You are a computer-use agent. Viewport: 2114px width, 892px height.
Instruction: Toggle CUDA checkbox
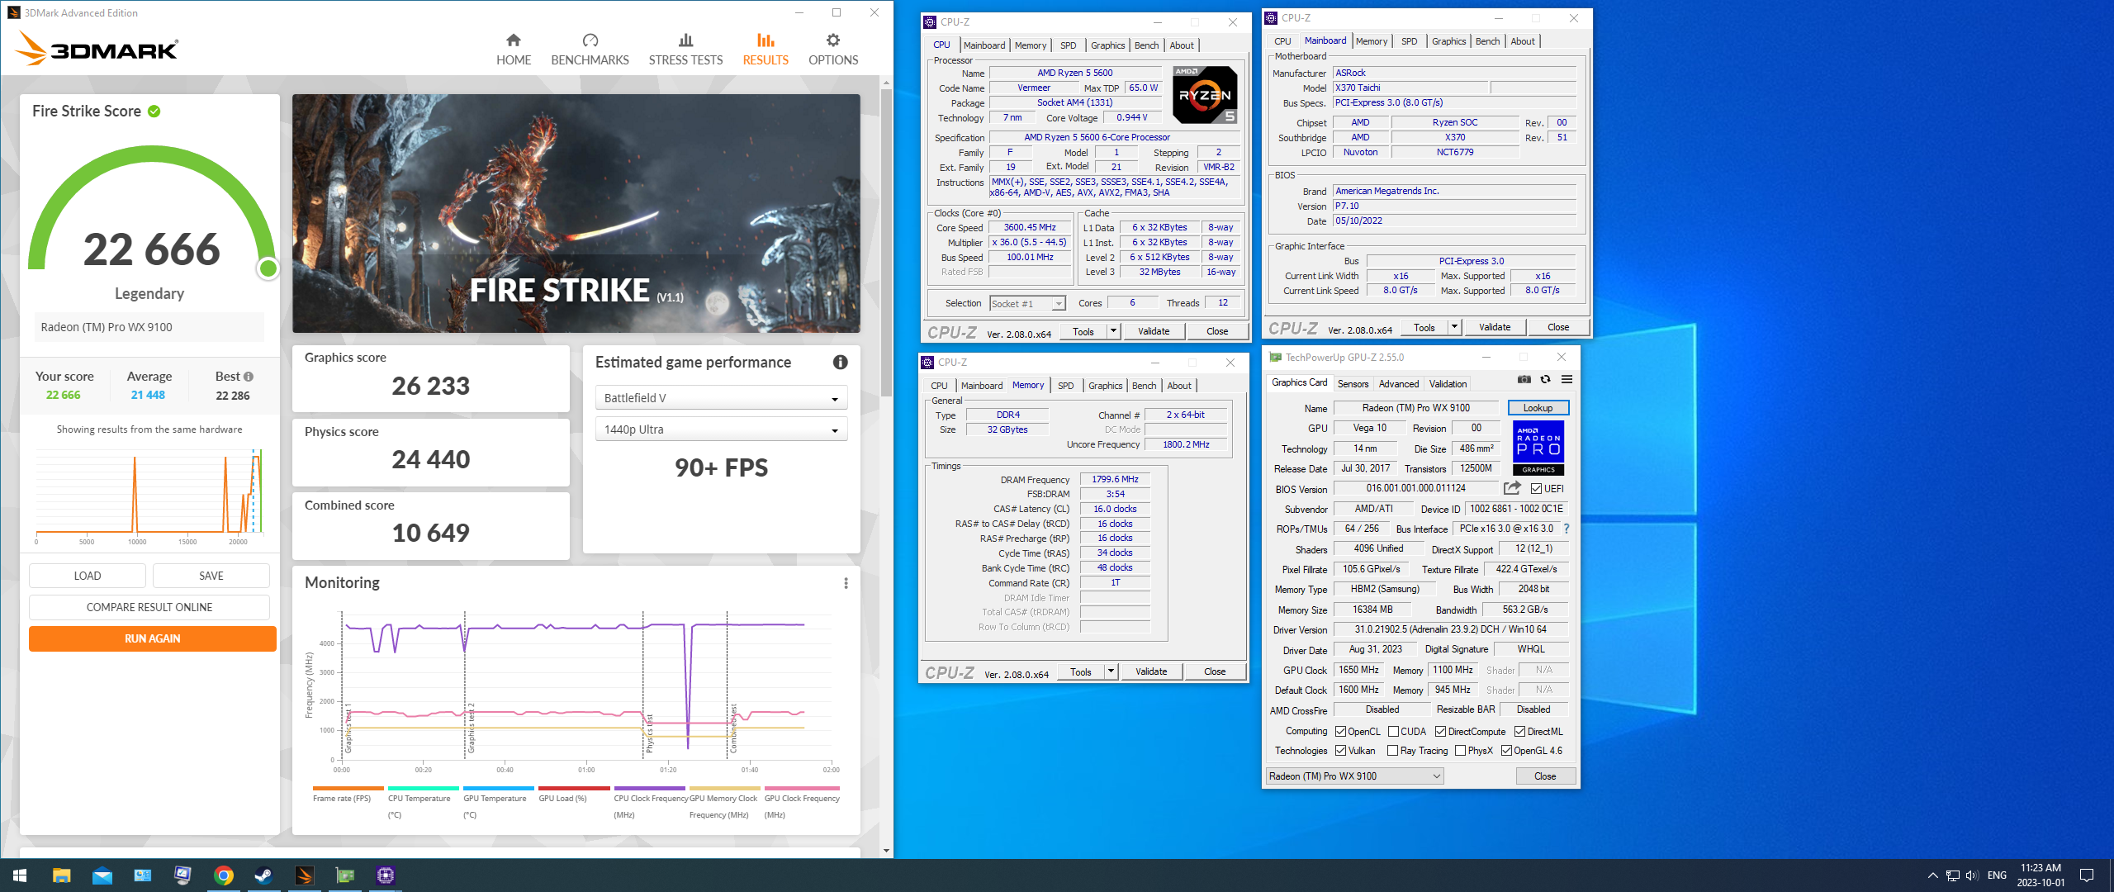[1393, 732]
